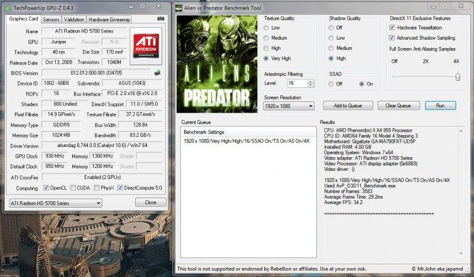
Task: Click the CPU: AMD Phenom II X4 955 line
Action: coord(368,130)
